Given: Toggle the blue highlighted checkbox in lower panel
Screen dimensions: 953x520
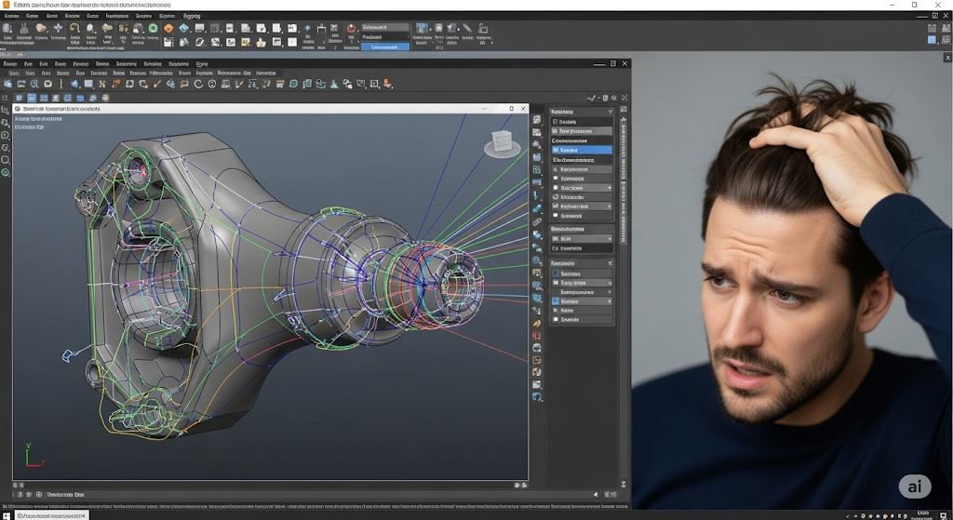Looking at the screenshot, I should [x=556, y=301].
